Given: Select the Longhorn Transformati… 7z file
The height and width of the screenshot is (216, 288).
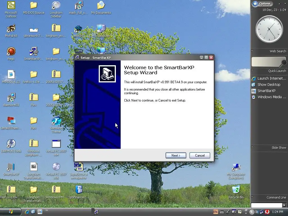Looking at the screenshot, I should (34, 171).
